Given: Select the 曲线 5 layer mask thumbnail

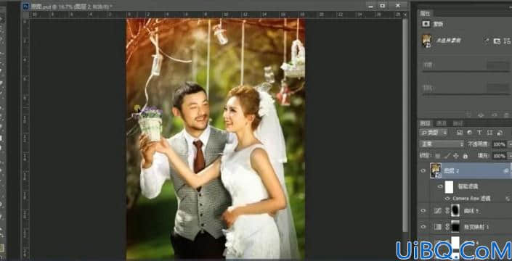Looking at the screenshot, I should point(455,211).
